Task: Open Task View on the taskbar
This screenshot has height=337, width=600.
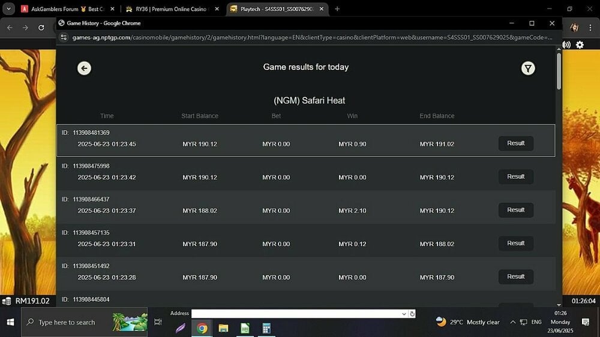Action: [158, 322]
